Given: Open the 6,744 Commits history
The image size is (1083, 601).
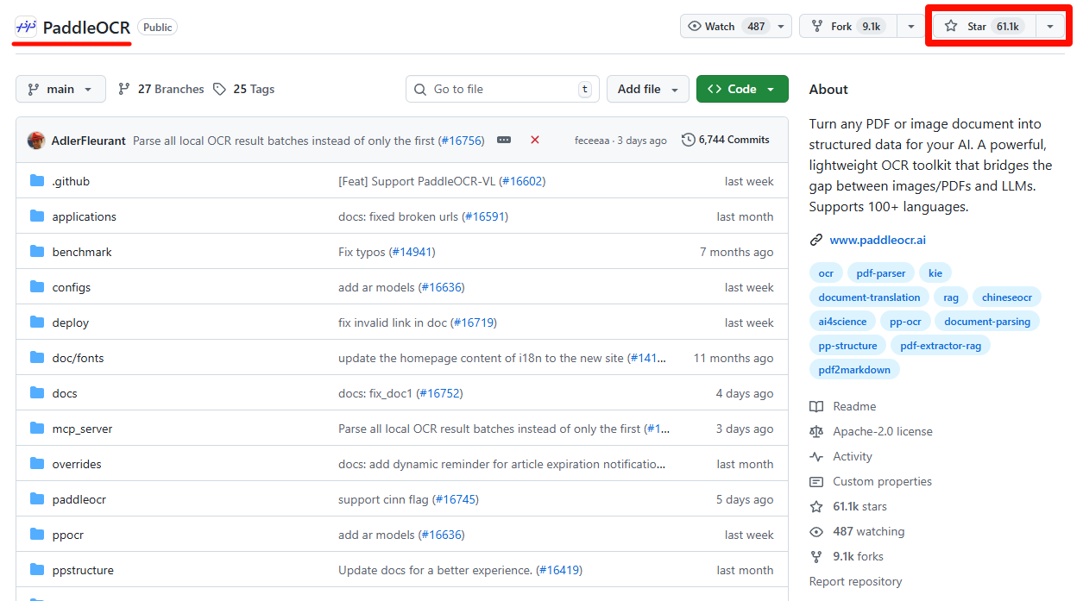Looking at the screenshot, I should pyautogui.click(x=725, y=140).
